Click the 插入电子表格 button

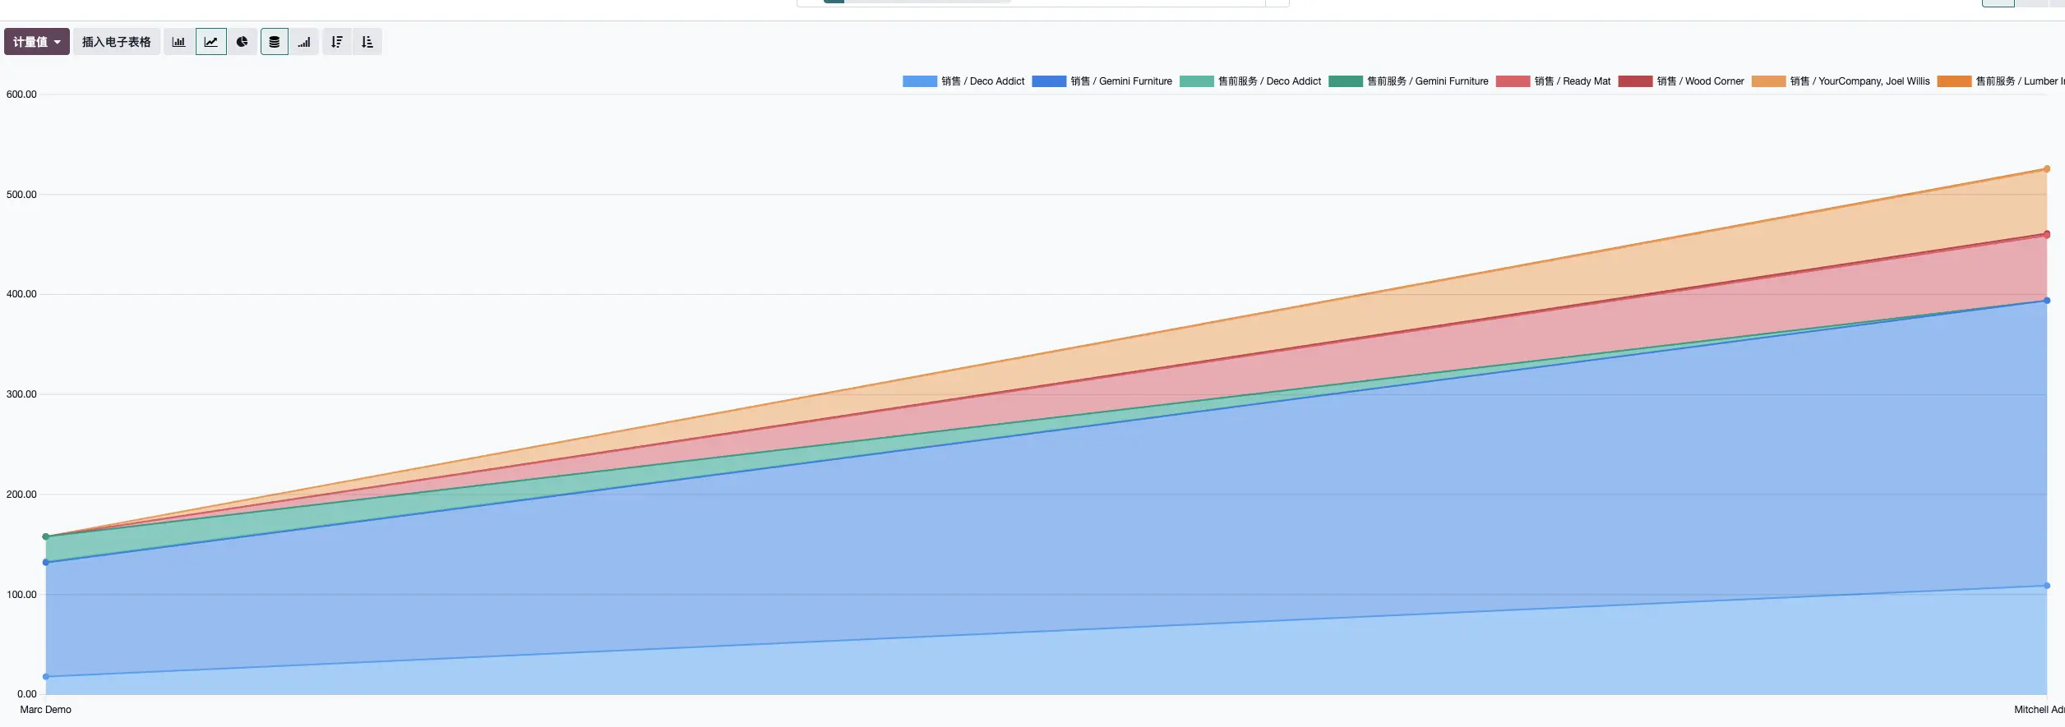[x=117, y=42]
